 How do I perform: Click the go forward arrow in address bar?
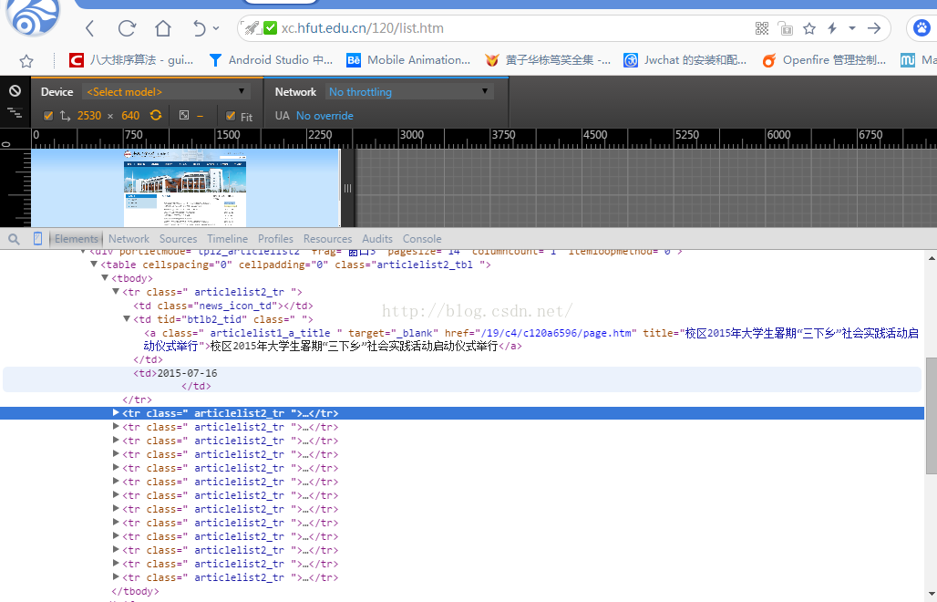click(x=874, y=28)
